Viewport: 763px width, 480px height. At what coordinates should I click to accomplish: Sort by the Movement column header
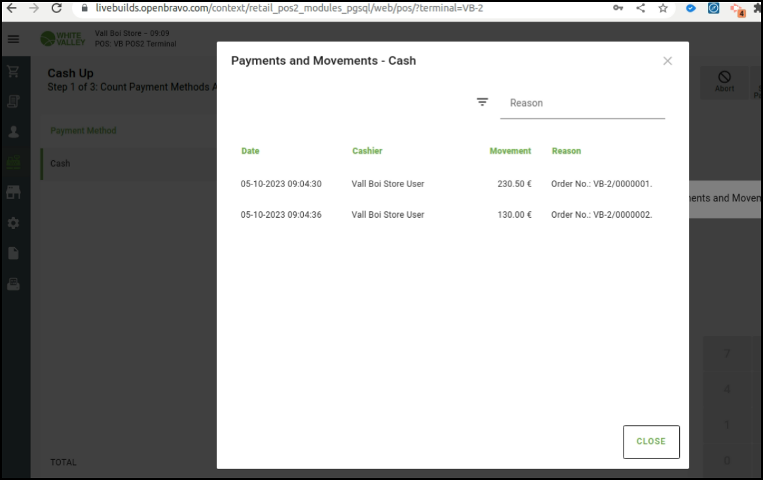[x=510, y=151]
